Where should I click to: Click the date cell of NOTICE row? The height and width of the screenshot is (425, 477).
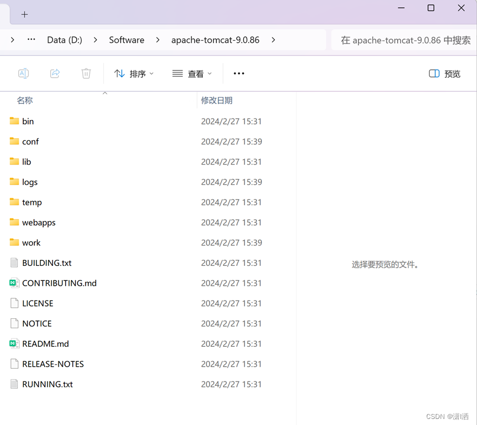[232, 324]
